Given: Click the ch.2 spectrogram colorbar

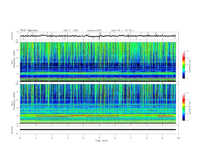Looking at the screenshot, I should point(183,107).
